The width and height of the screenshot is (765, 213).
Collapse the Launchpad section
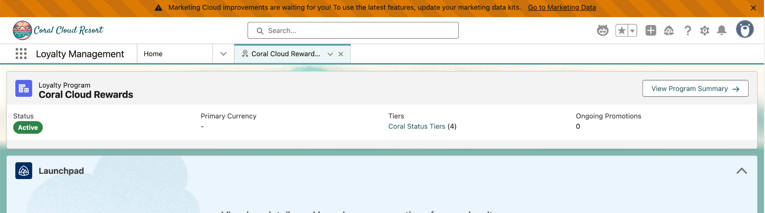pos(741,171)
